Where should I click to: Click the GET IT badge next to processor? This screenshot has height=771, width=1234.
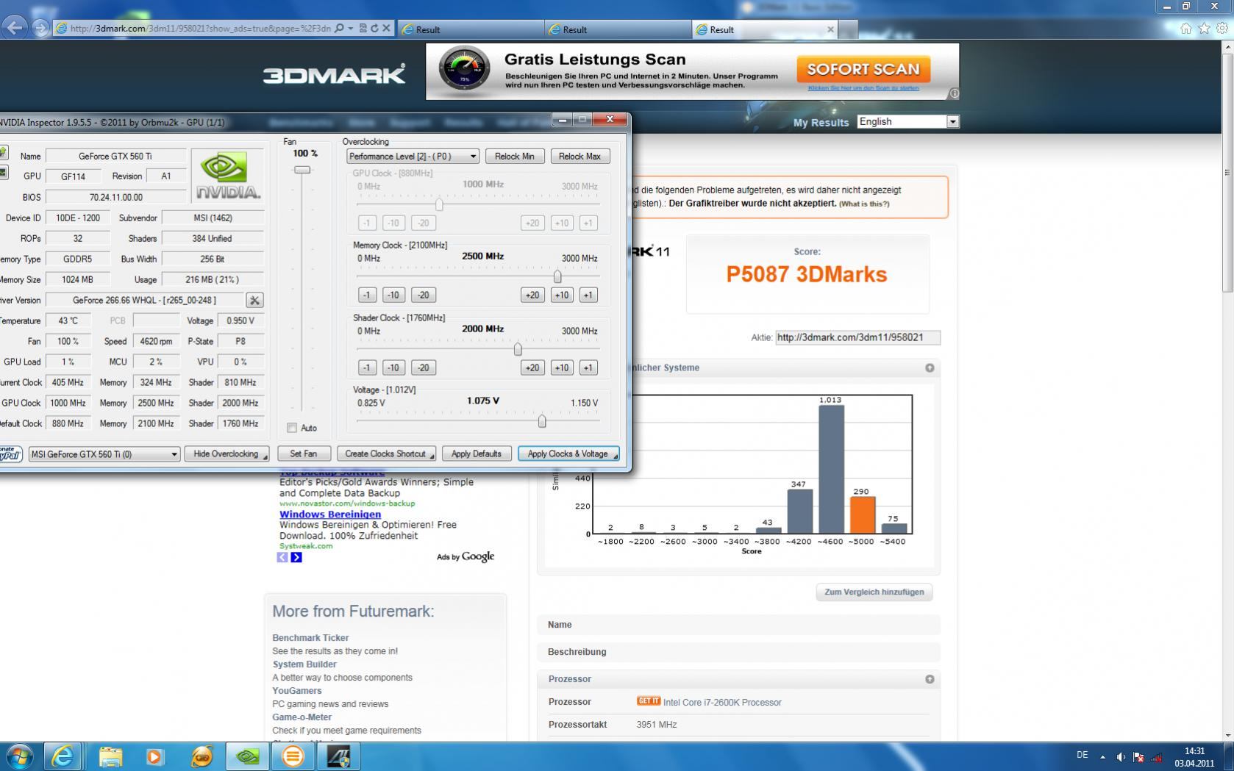pyautogui.click(x=649, y=701)
